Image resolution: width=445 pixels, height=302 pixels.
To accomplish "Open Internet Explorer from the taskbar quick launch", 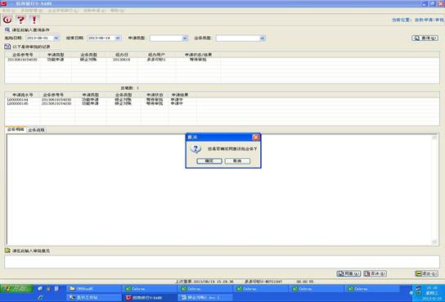I will 40,297.
